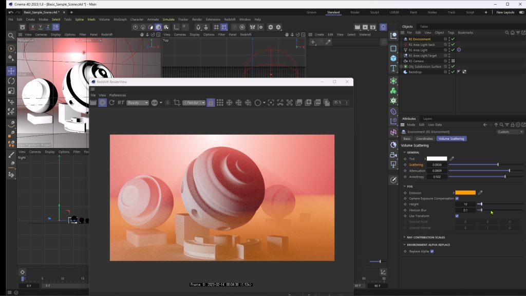Viewport: 526px width, 296px height.
Task: Open View menu in RenderView
Action: click(x=102, y=95)
